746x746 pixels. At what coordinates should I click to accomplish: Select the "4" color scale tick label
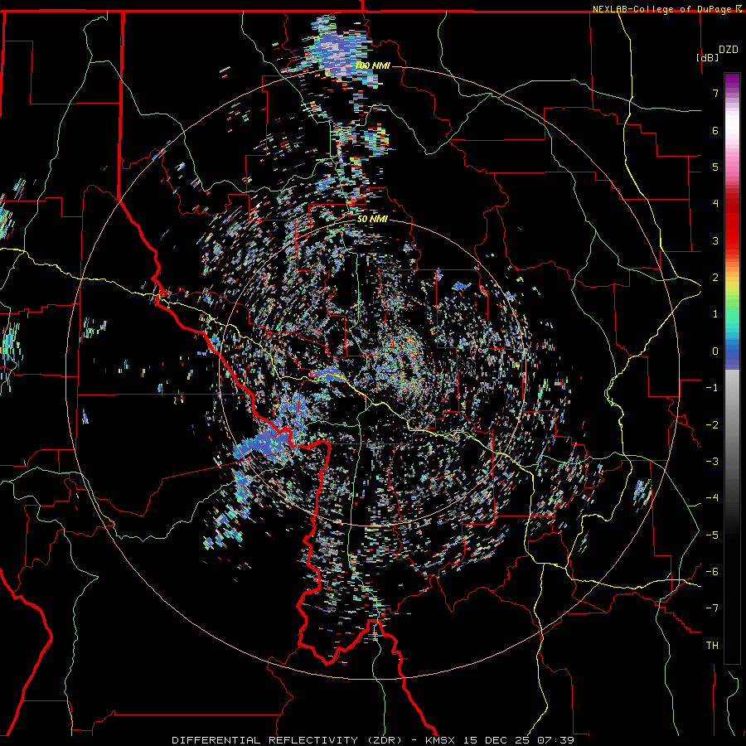(x=715, y=204)
